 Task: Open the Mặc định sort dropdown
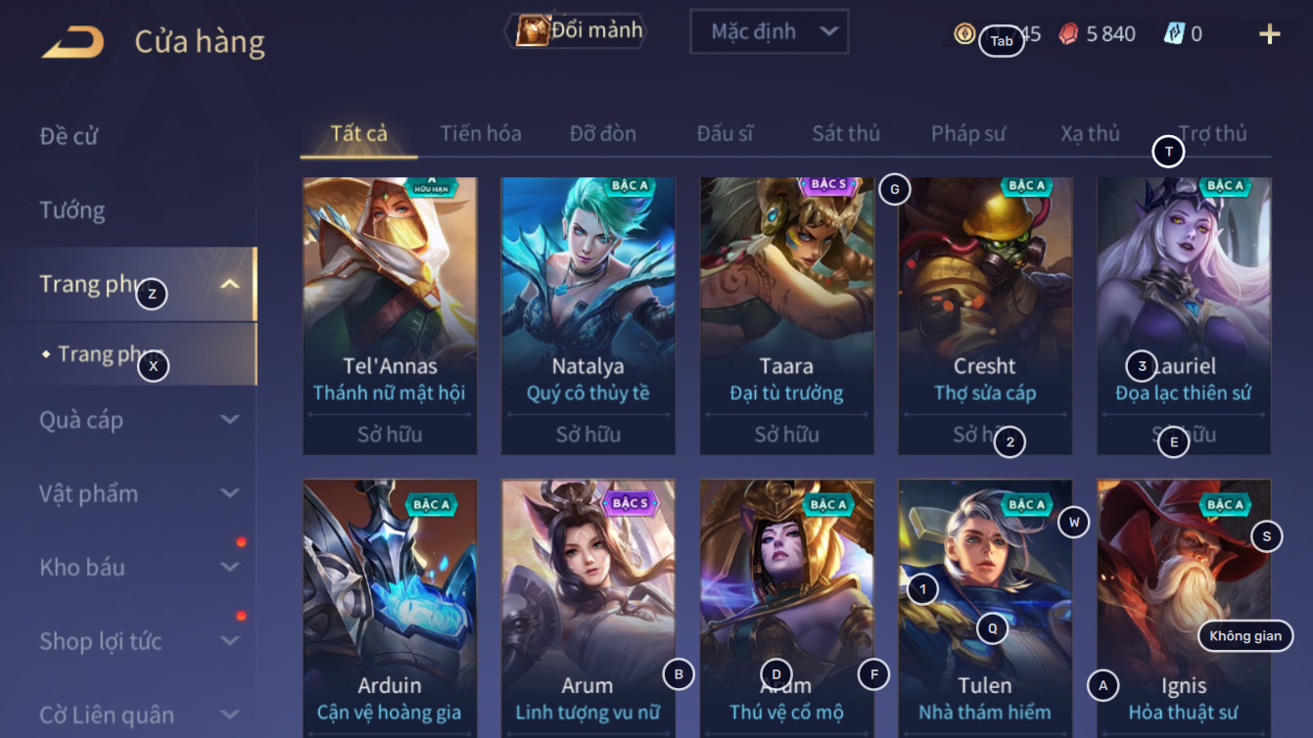pyautogui.click(x=769, y=31)
